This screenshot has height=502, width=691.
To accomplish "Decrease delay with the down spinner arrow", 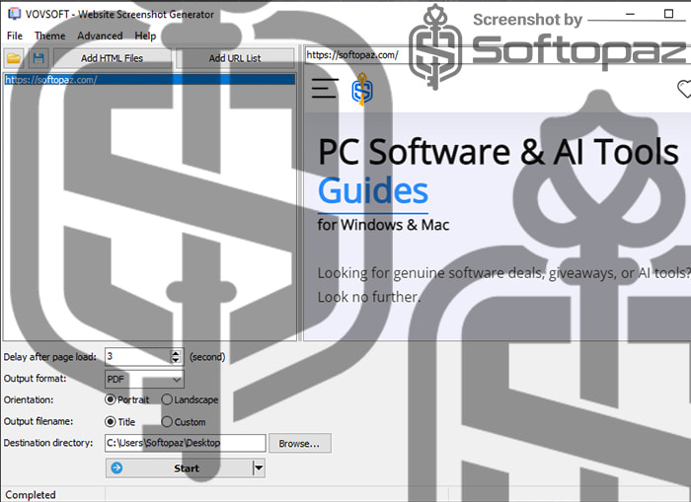I will (176, 360).
